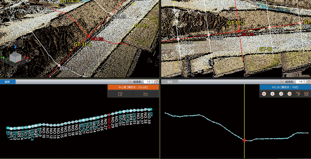The image size is (311, 159).
Task: Reset the cross-section view with home icon
Action: click(x=309, y=82)
